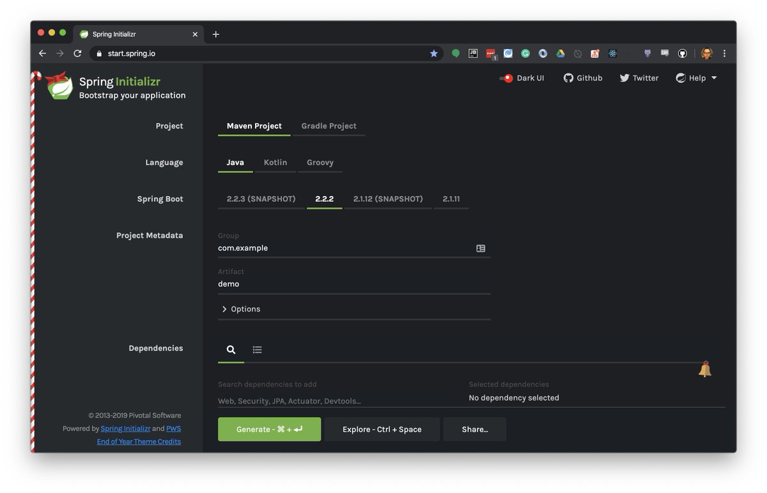Viewport: 767px width, 493px height.
Task: Open the PWS footer link
Action: coord(174,429)
